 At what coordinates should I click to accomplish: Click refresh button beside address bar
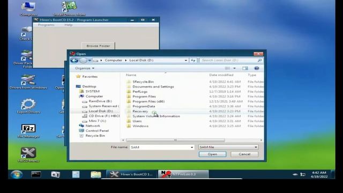coord(193,61)
